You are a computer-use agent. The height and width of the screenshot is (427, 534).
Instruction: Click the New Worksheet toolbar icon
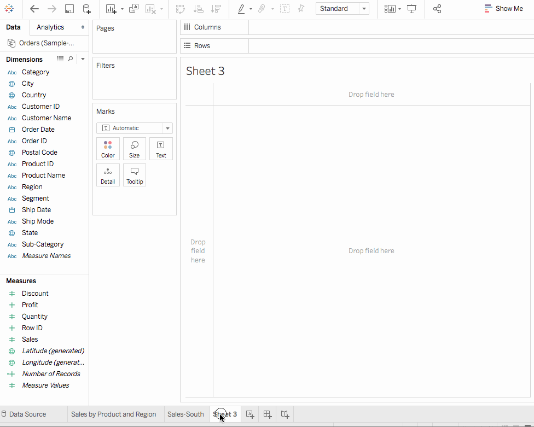click(111, 9)
